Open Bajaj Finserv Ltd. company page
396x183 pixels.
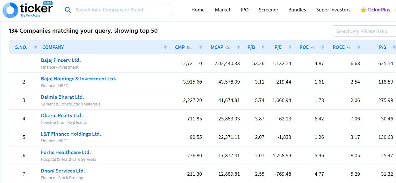61,60
